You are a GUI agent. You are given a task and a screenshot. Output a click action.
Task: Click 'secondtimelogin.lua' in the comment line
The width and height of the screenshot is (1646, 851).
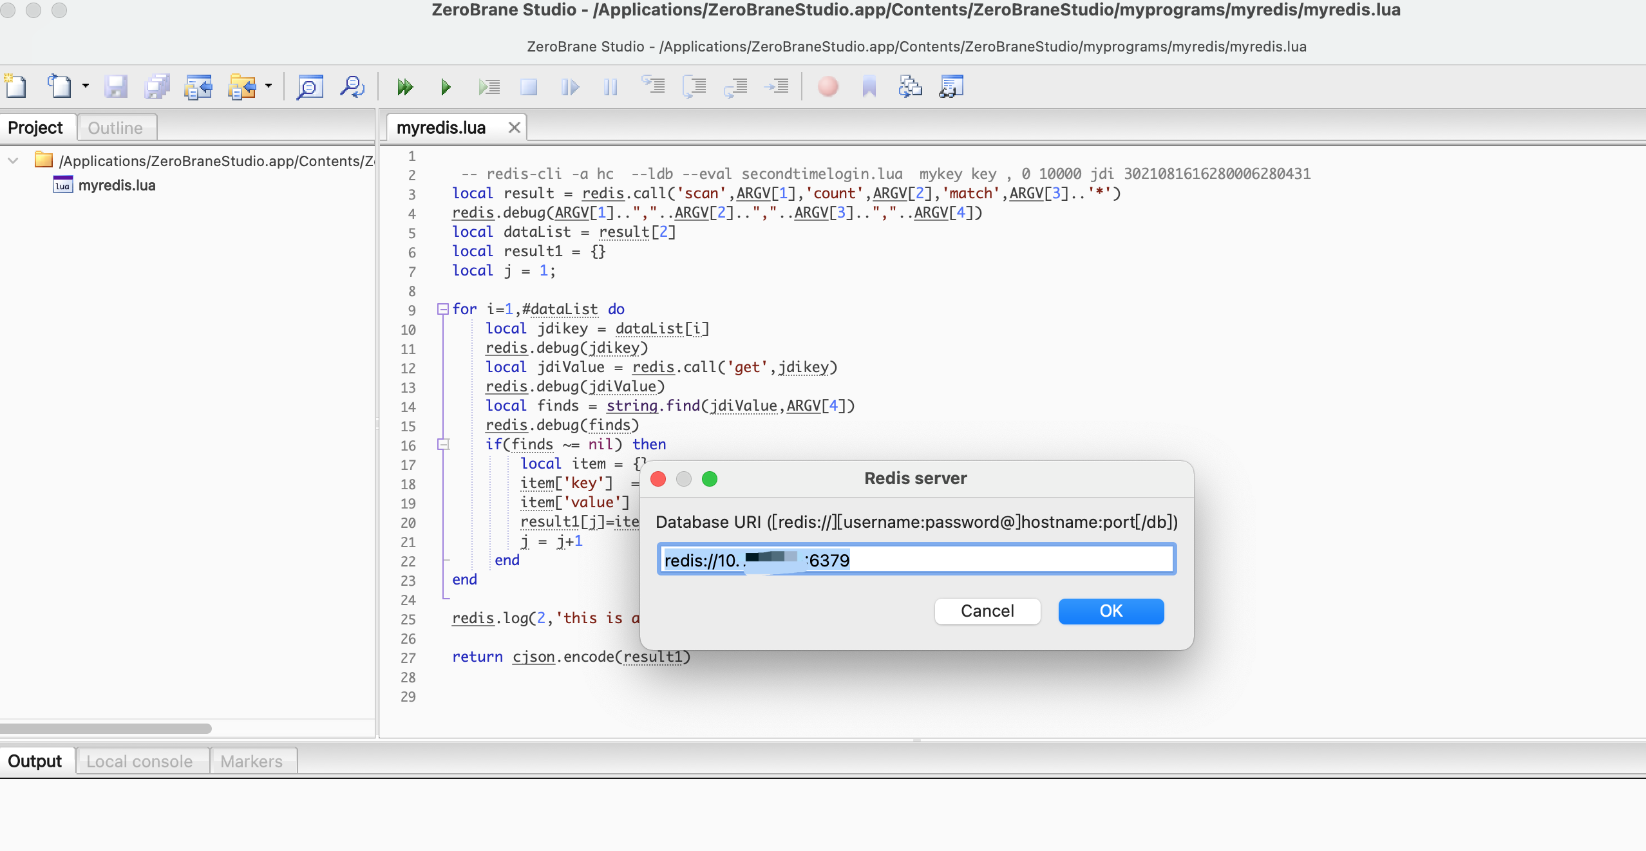(822, 174)
